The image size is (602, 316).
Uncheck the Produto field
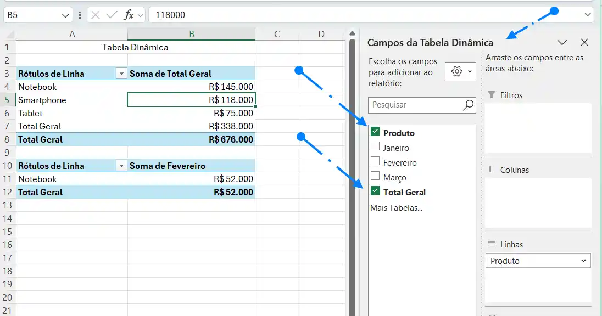click(376, 132)
